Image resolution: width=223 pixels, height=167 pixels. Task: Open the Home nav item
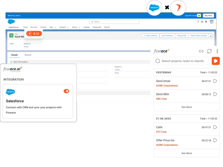[25, 27]
